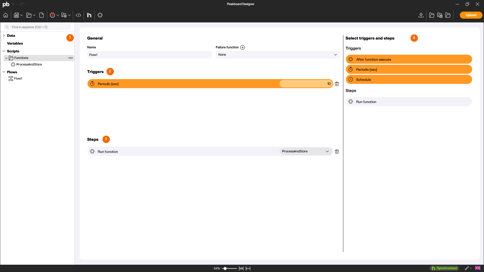Image resolution: width=484 pixels, height=272 pixels.
Task: Open the Save options dropdown arrow
Action: tap(22, 15)
